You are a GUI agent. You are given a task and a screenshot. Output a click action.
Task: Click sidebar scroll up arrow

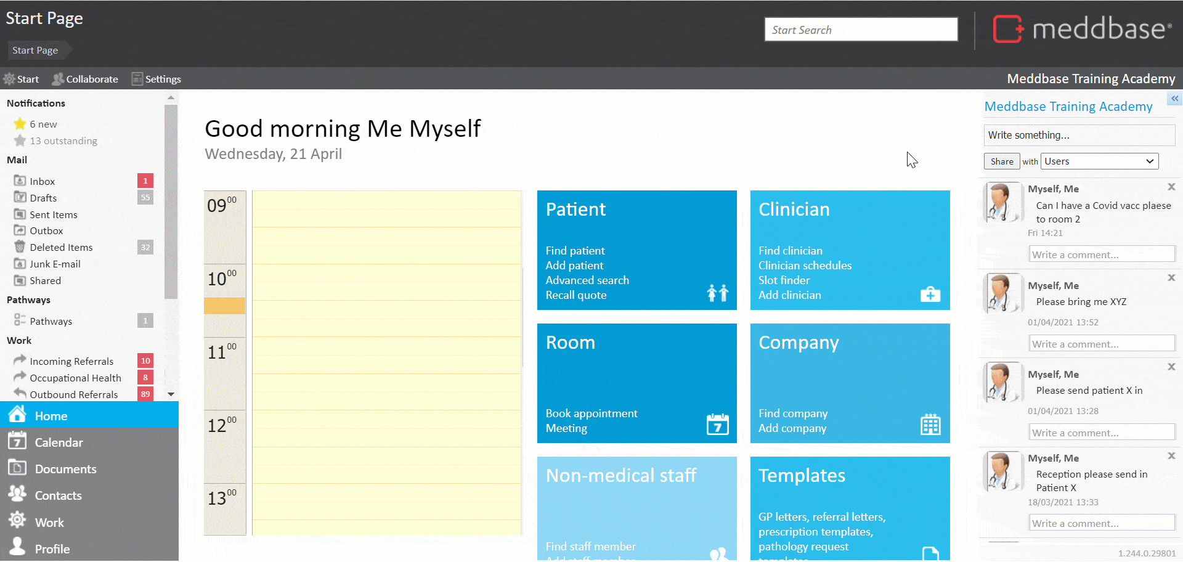click(x=171, y=97)
